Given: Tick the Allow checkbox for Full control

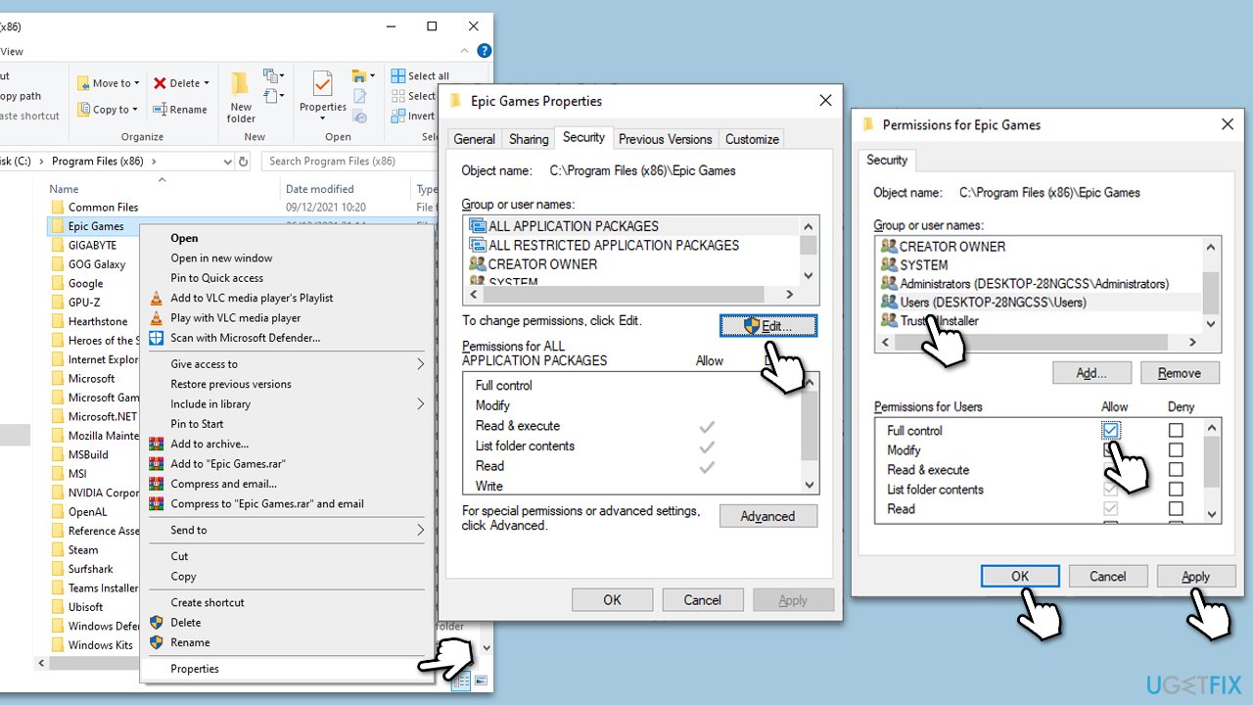Looking at the screenshot, I should point(1111,430).
